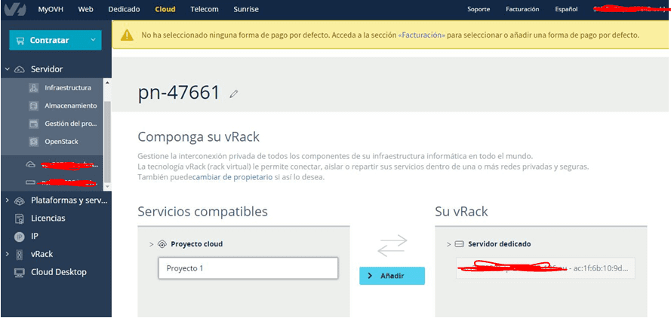671x318 pixels.
Task: Follow the «Facturación» link in warning
Action: [421, 35]
